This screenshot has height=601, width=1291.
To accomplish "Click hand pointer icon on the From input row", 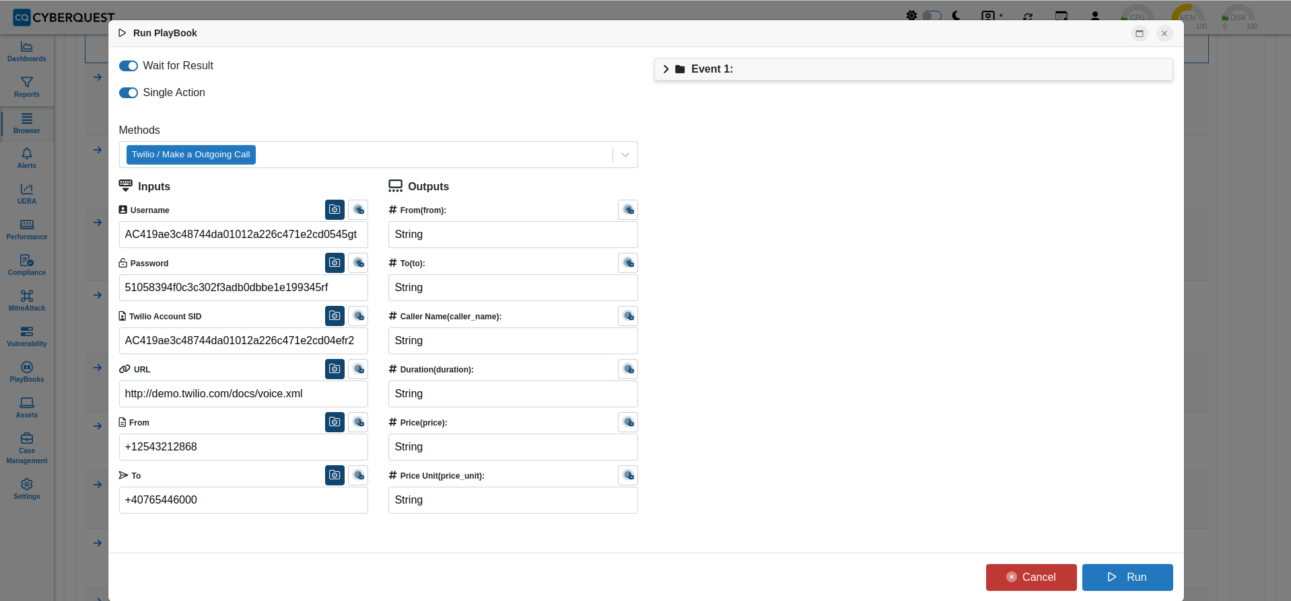I will (358, 422).
